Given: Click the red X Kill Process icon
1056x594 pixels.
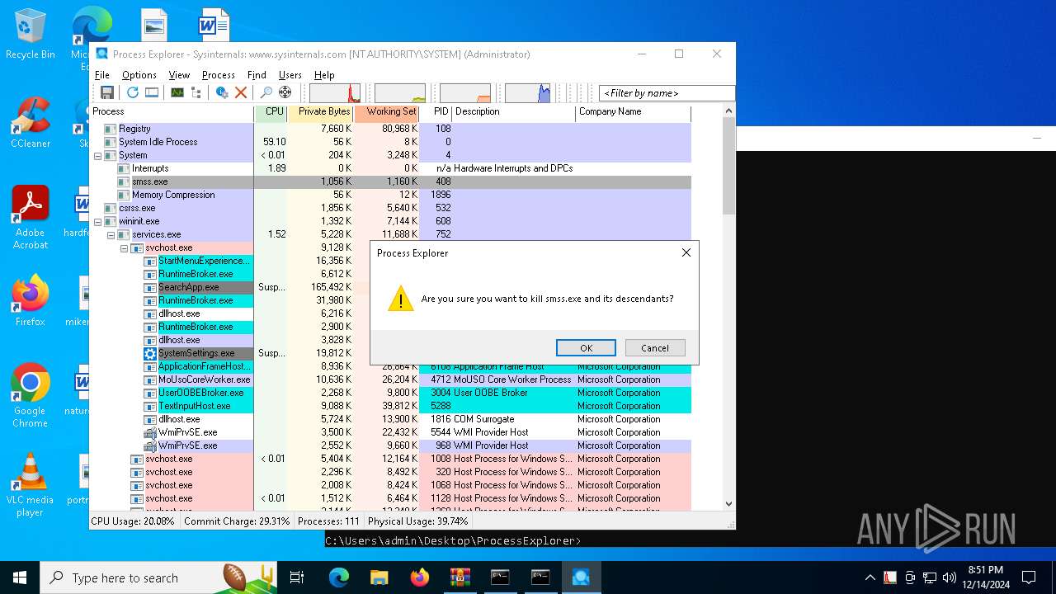Looking at the screenshot, I should pos(241,92).
